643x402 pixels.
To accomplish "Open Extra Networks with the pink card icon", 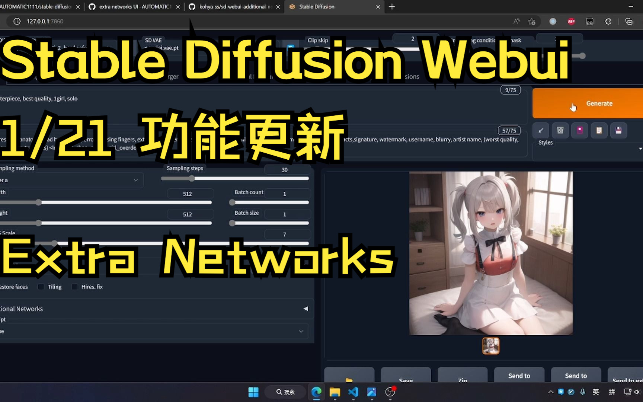I will click(x=579, y=130).
